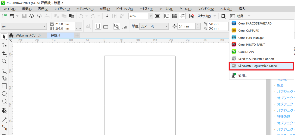295x135 pixels.
Task: Click the Undo arrow icon
Action: [x=81, y=16]
